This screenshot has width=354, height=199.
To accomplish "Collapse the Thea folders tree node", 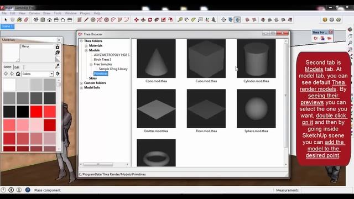I will [81, 41].
